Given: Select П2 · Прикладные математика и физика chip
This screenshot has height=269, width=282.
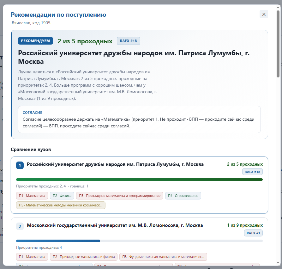Looking at the screenshot, I should click(84, 257).
